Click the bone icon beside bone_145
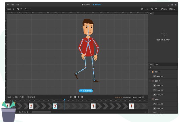The height and width of the screenshot is (122, 179). [154, 95]
